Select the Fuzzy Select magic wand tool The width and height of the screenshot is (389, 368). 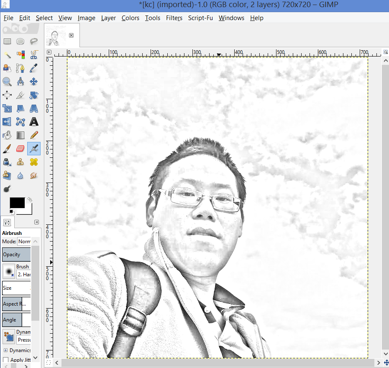coord(7,55)
